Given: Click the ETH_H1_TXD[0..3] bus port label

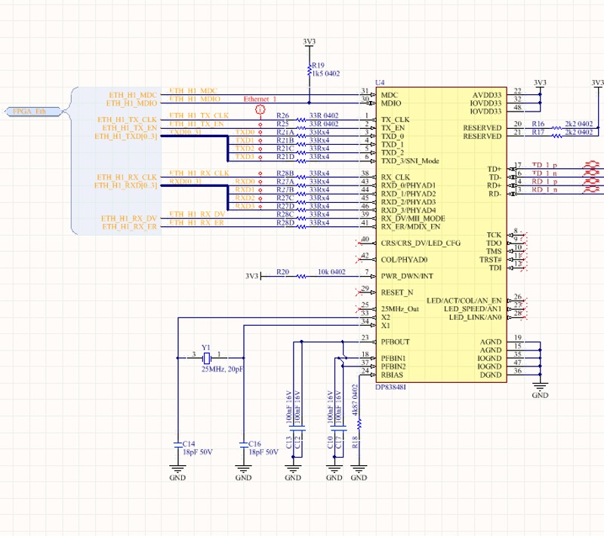Looking at the screenshot, I should (x=125, y=136).
